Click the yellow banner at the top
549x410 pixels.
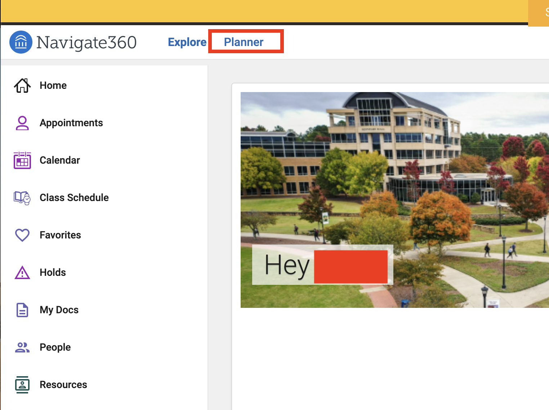[263, 11]
